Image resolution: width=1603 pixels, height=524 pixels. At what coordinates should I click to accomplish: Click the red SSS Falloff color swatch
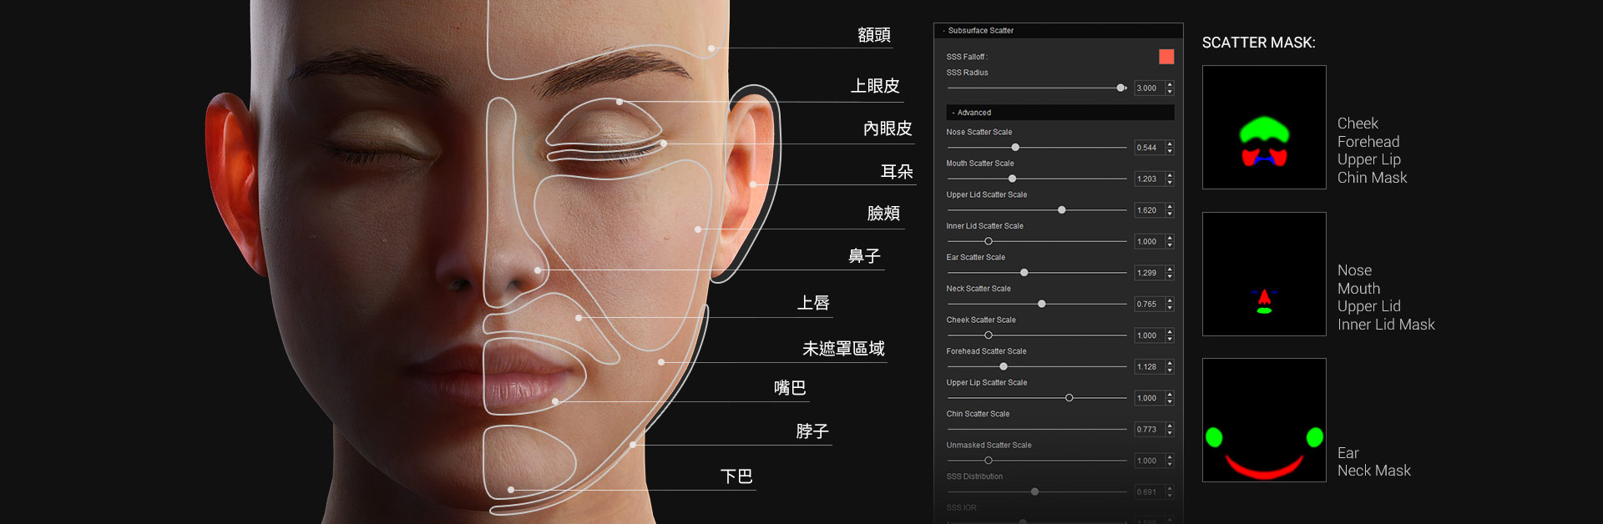click(x=1166, y=57)
